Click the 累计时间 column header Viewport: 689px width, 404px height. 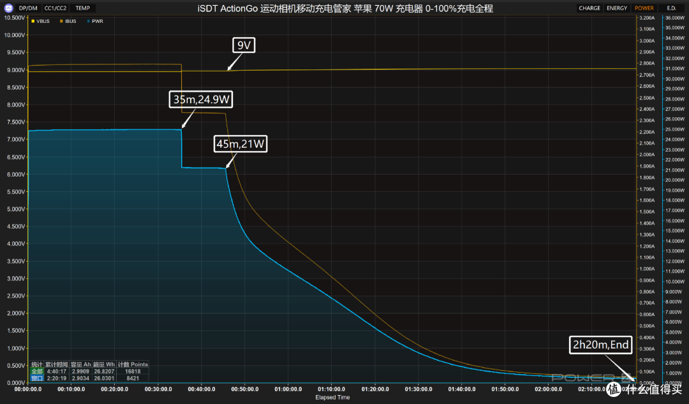(57, 364)
